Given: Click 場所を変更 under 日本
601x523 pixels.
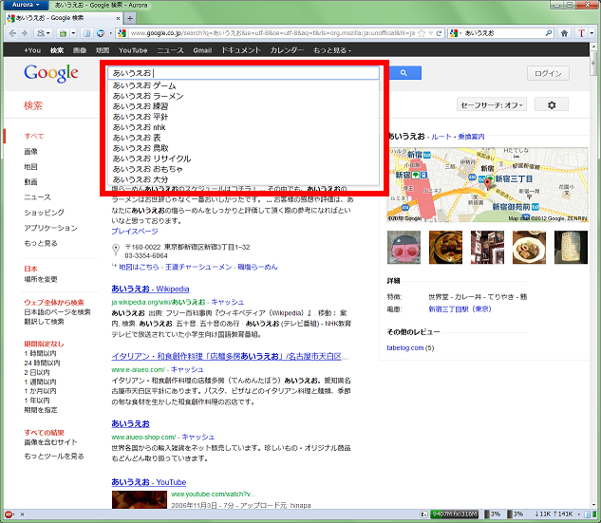Looking at the screenshot, I should point(41,279).
